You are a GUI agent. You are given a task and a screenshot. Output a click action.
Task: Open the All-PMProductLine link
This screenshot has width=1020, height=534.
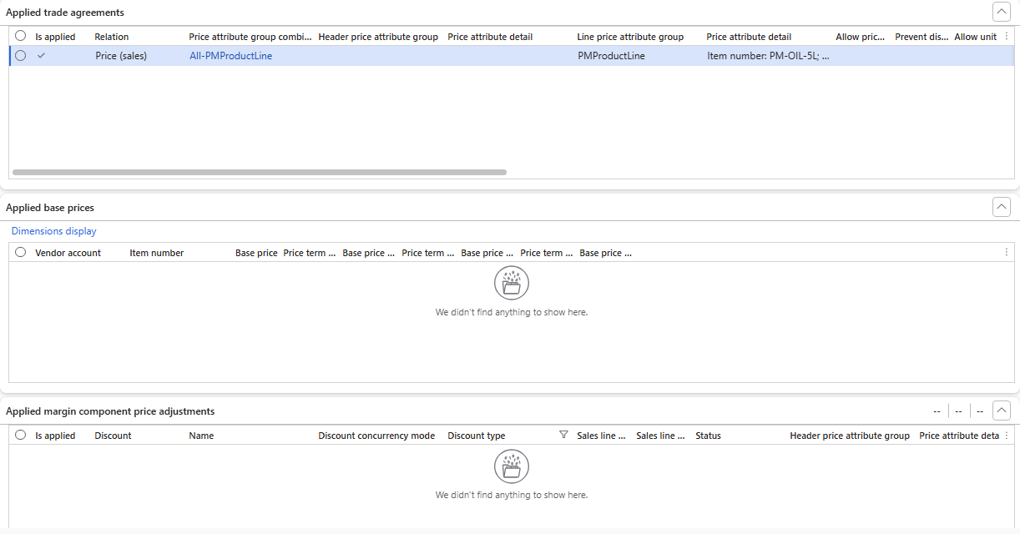(x=230, y=56)
